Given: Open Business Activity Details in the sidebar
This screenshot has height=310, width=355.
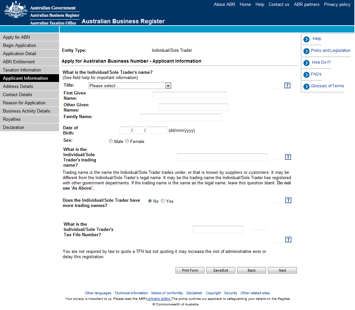Looking at the screenshot, I should [x=27, y=111].
